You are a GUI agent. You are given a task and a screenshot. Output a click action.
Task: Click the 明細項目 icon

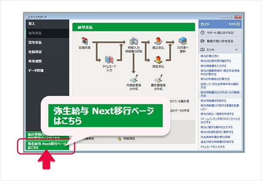tap(119, 138)
